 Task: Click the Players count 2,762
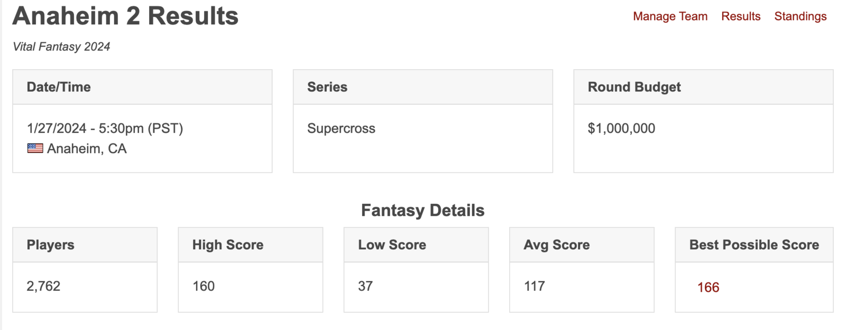click(43, 286)
